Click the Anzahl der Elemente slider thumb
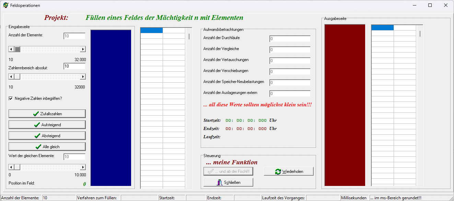Screen dimensions: 454x201 click(17, 49)
